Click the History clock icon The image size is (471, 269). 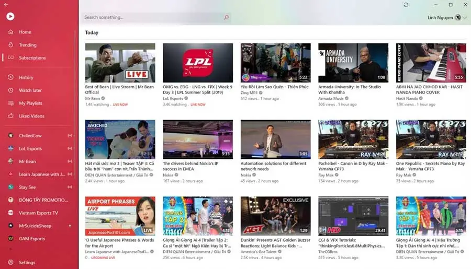coord(10,77)
